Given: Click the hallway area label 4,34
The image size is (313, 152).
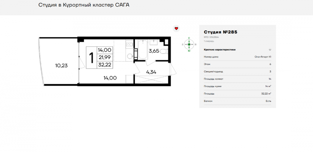Looking at the screenshot, I should pyautogui.click(x=151, y=72).
